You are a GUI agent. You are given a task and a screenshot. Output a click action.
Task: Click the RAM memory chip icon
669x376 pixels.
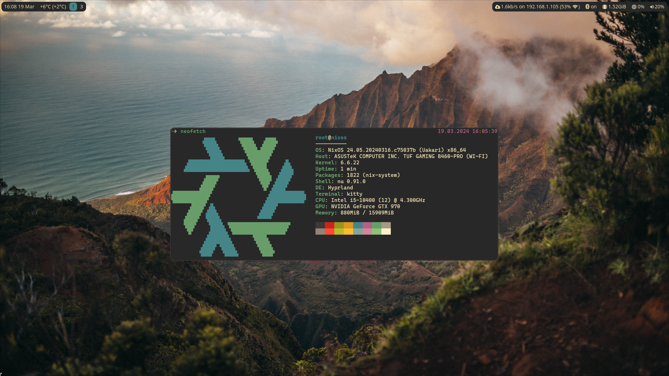(605, 7)
